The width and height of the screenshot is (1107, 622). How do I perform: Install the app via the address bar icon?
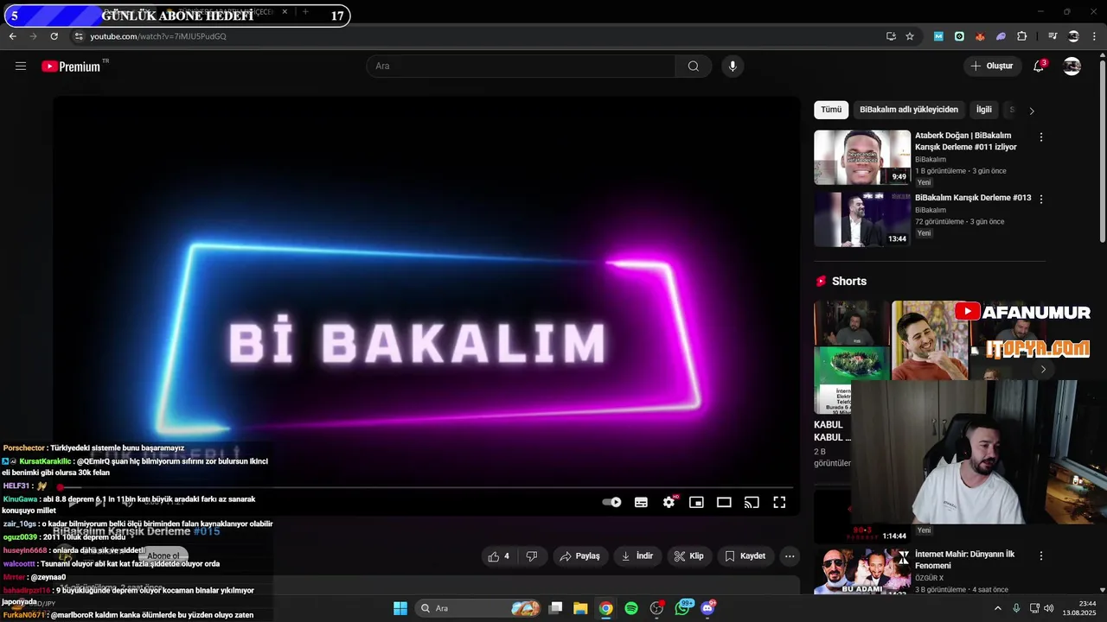click(x=891, y=36)
